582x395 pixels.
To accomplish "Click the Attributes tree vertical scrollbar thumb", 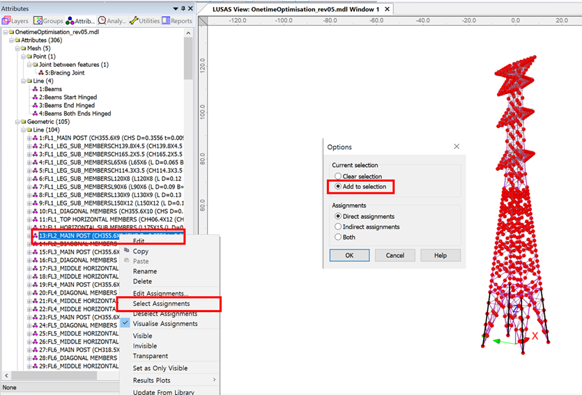I will [188, 59].
